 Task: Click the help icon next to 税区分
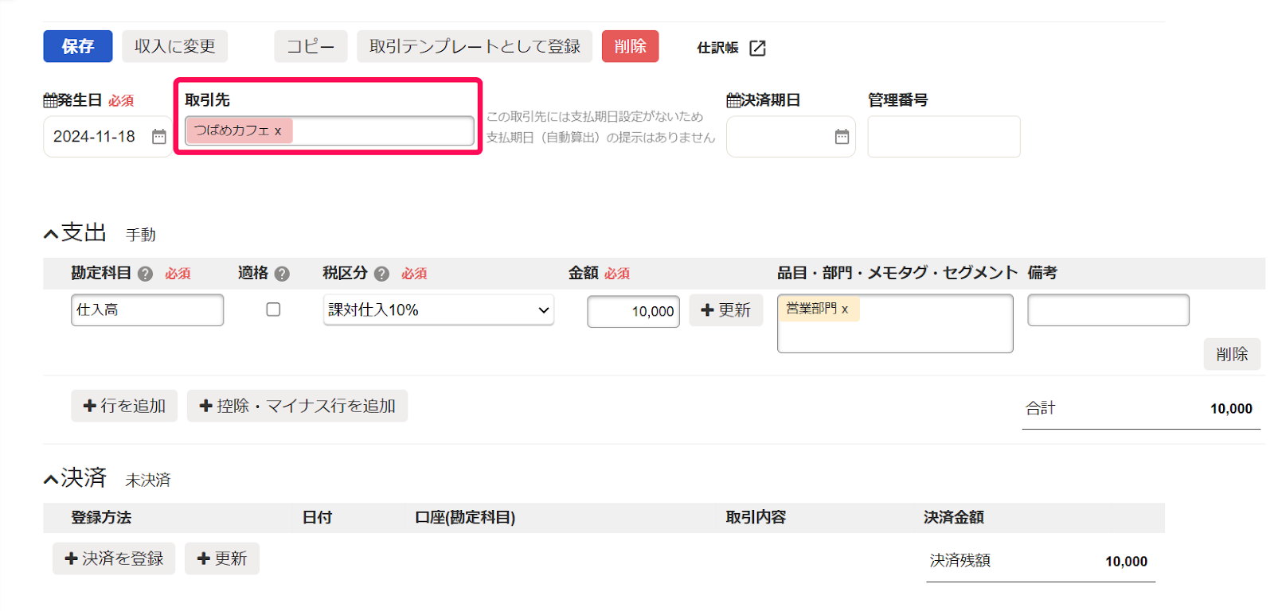381,274
